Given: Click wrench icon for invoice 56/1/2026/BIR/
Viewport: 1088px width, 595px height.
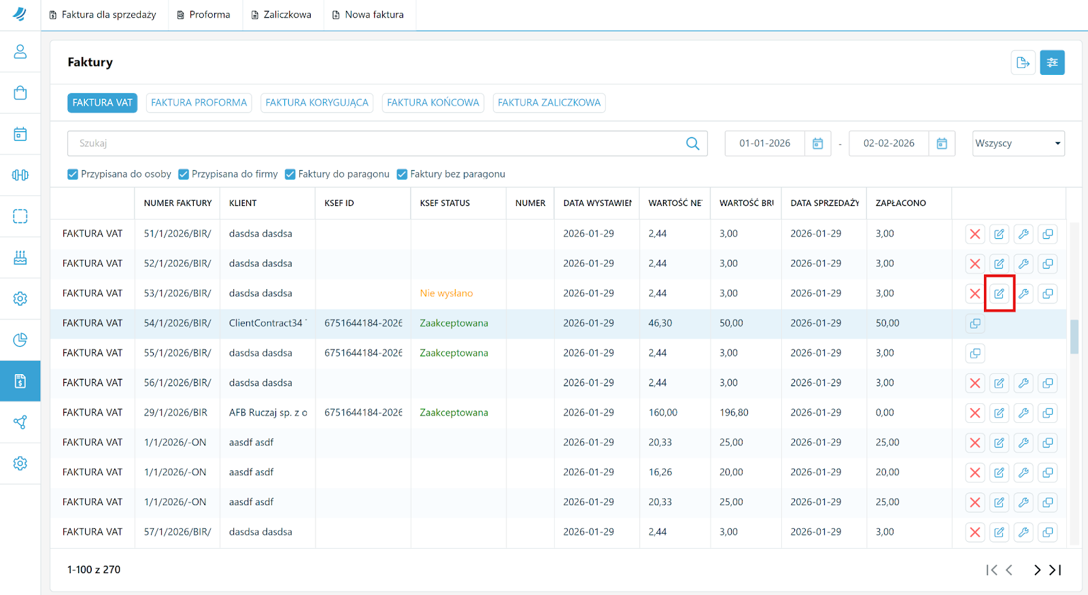Looking at the screenshot, I should [x=1023, y=384].
